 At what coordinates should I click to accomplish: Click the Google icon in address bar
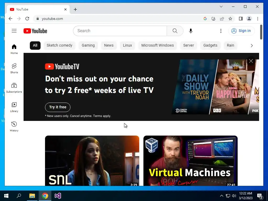pyautogui.click(x=205, y=19)
